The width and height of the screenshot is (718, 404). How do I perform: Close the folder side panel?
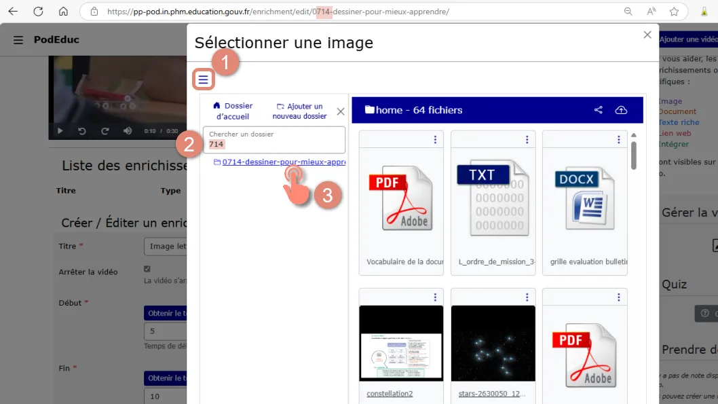(340, 111)
